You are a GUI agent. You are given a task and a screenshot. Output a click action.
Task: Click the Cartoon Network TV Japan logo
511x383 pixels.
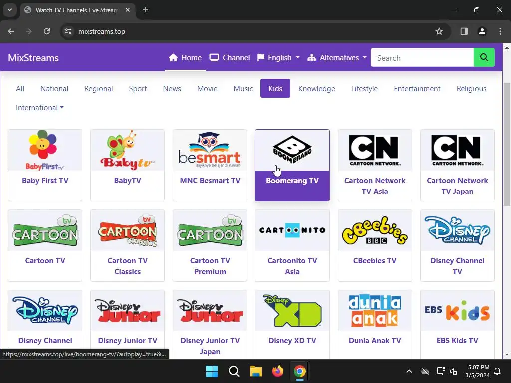[x=457, y=150]
